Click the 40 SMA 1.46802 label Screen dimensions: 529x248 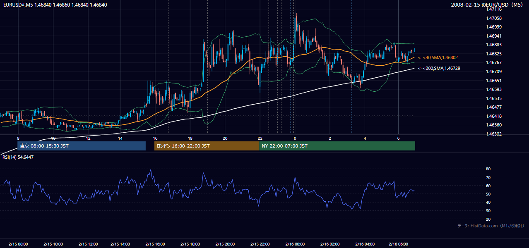point(438,57)
